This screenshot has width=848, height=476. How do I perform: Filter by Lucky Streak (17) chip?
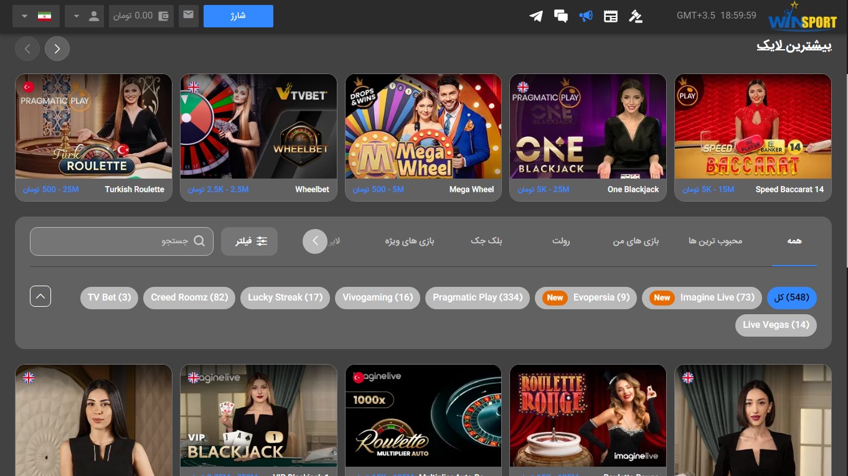285,297
